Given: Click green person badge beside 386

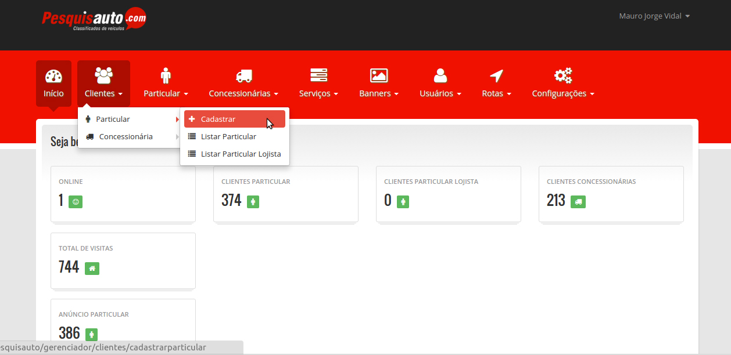Looking at the screenshot, I should click(91, 335).
